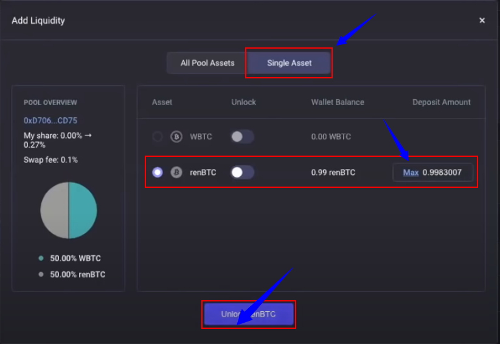Switch to the All Pool Assets tab

coord(207,63)
